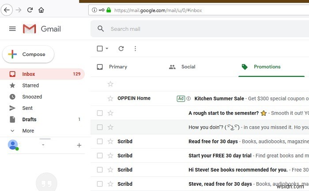Screen dimensions: 309x191
Task: Expand the More labels chevron
Action: 12,131
